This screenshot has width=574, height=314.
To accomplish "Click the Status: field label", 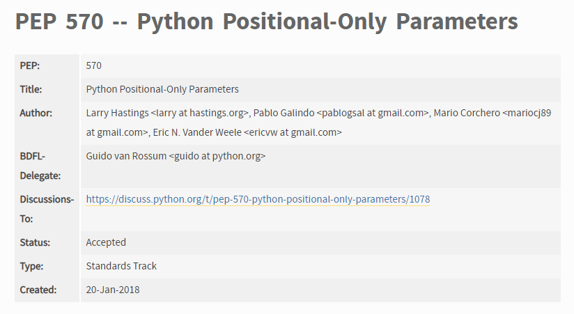I will (35, 242).
